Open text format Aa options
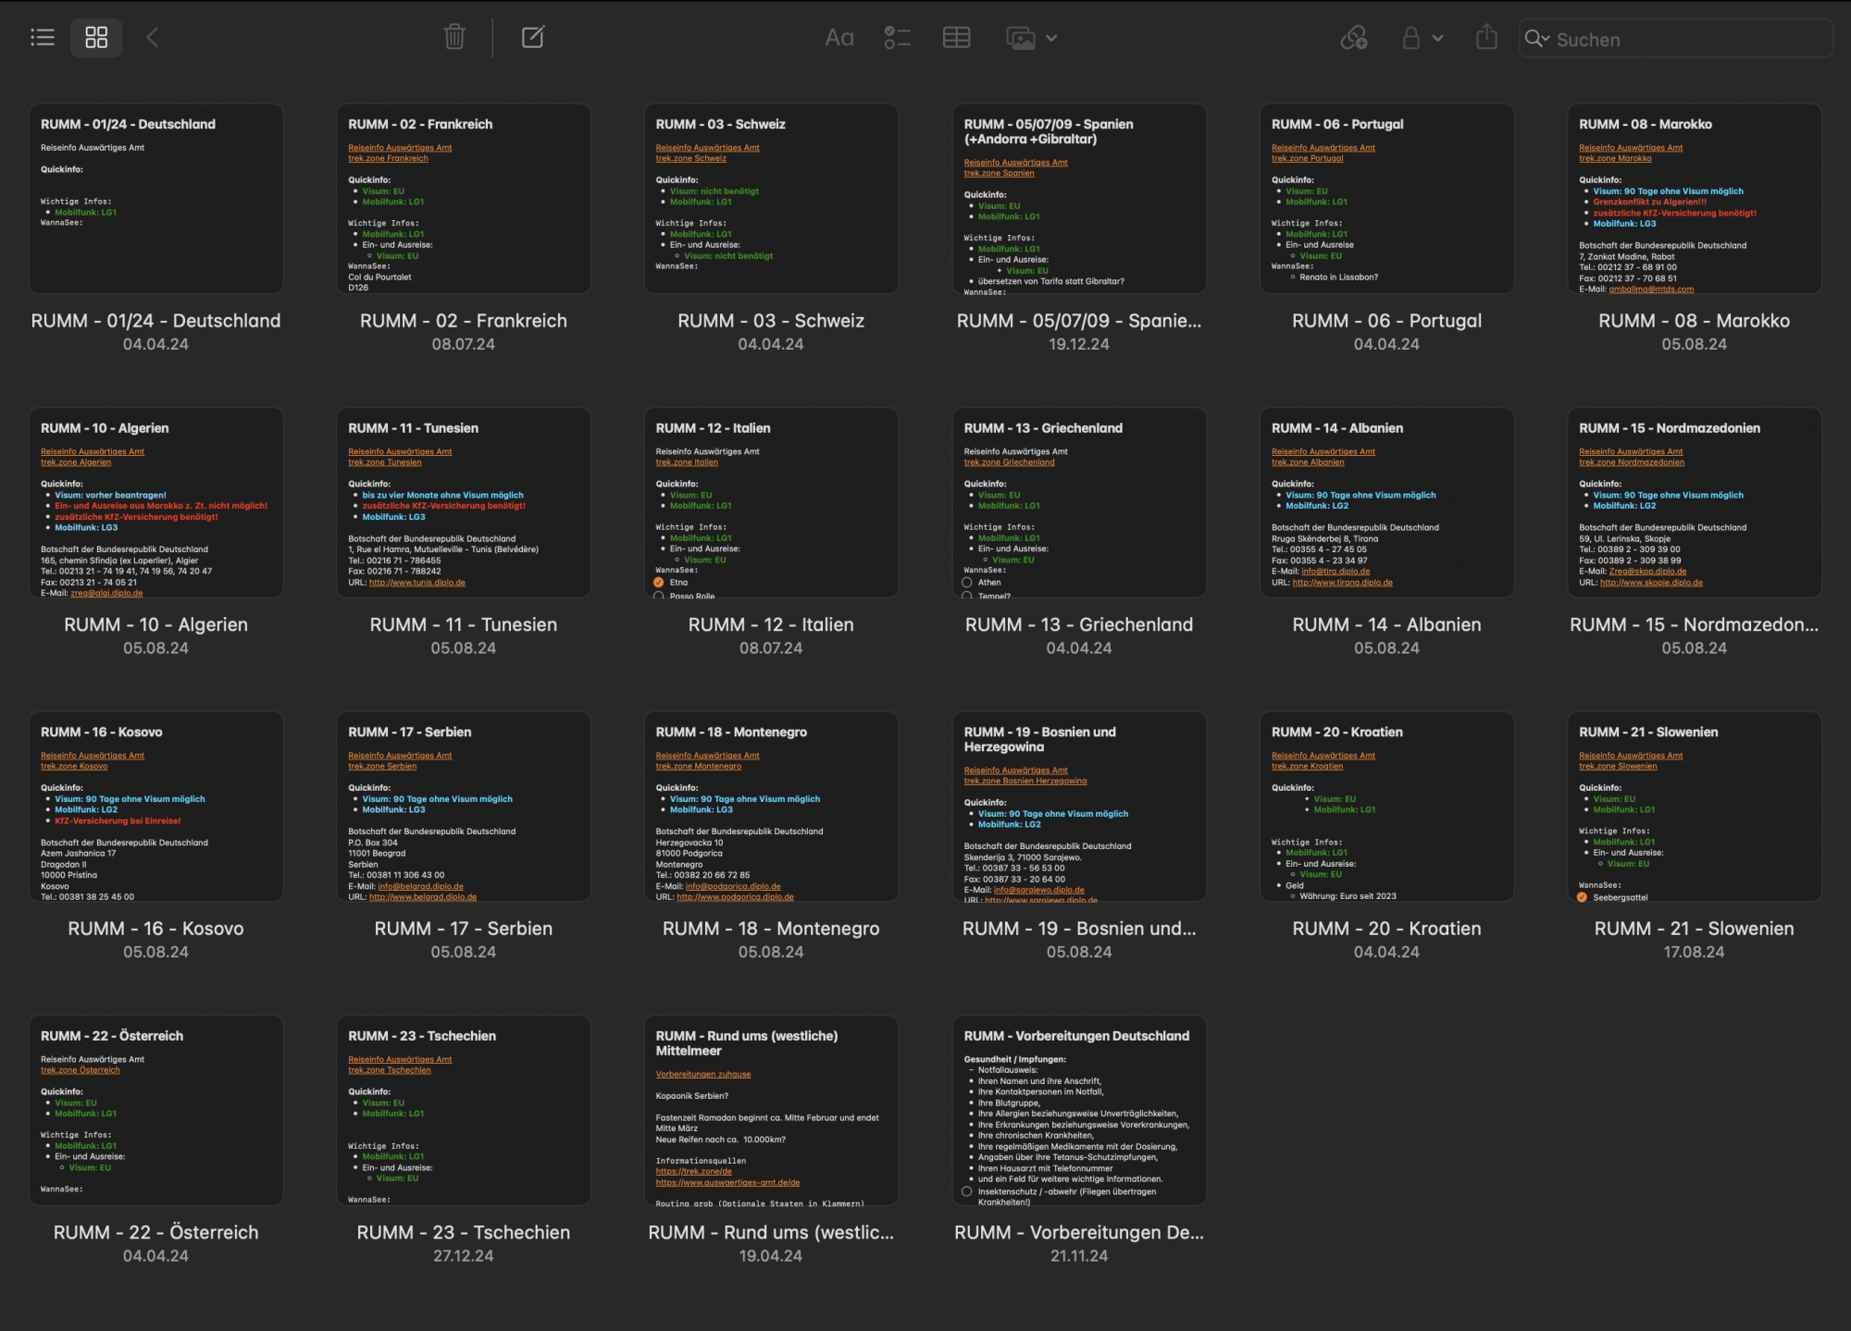Viewport: 1851px width, 1331px height. click(x=839, y=38)
